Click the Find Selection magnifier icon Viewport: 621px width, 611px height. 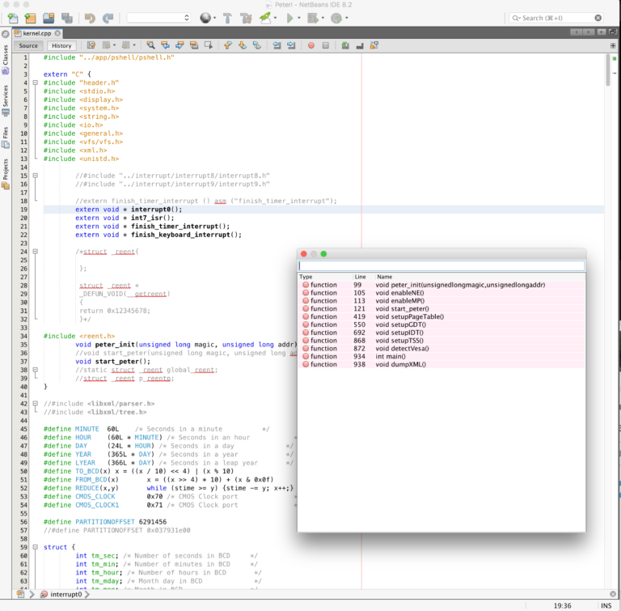(150, 45)
